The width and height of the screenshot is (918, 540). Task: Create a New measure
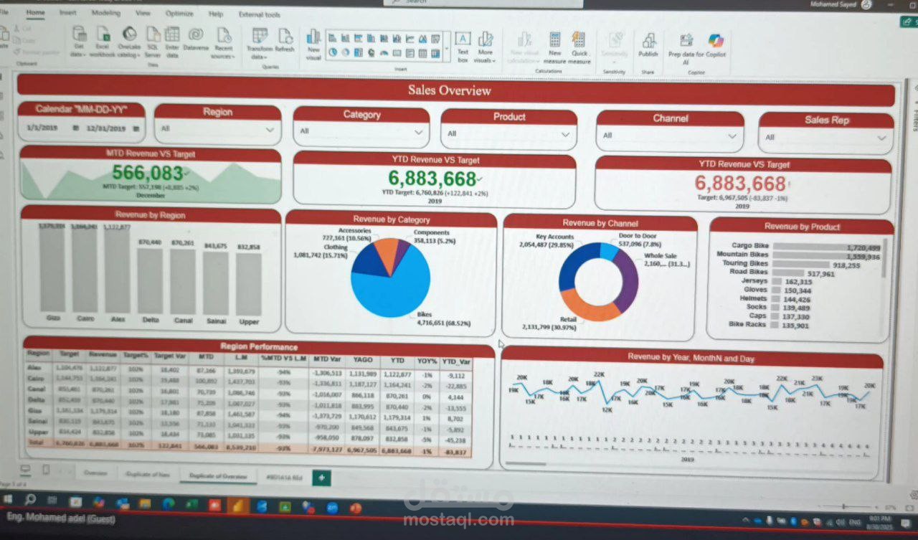click(554, 47)
